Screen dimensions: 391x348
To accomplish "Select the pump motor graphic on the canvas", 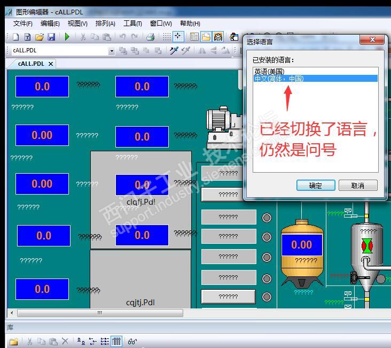I will (224, 127).
